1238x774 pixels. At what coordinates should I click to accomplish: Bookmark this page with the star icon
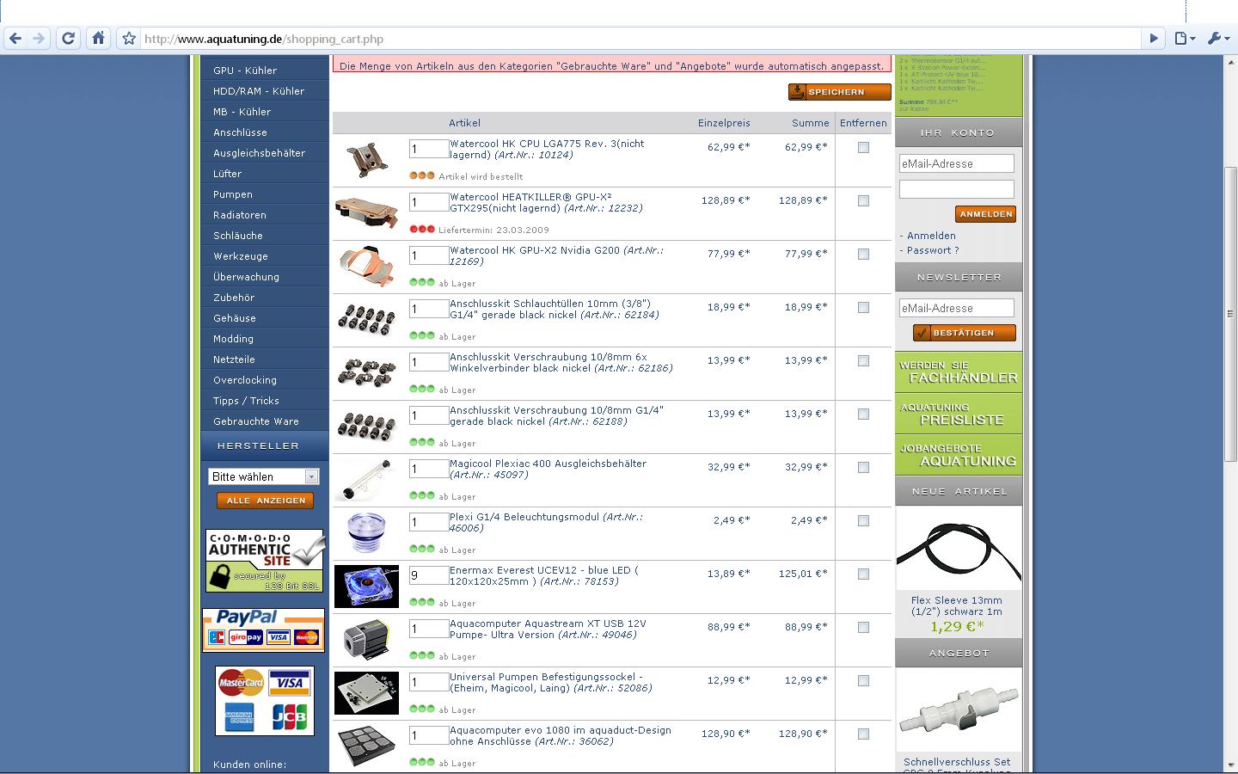pos(129,39)
